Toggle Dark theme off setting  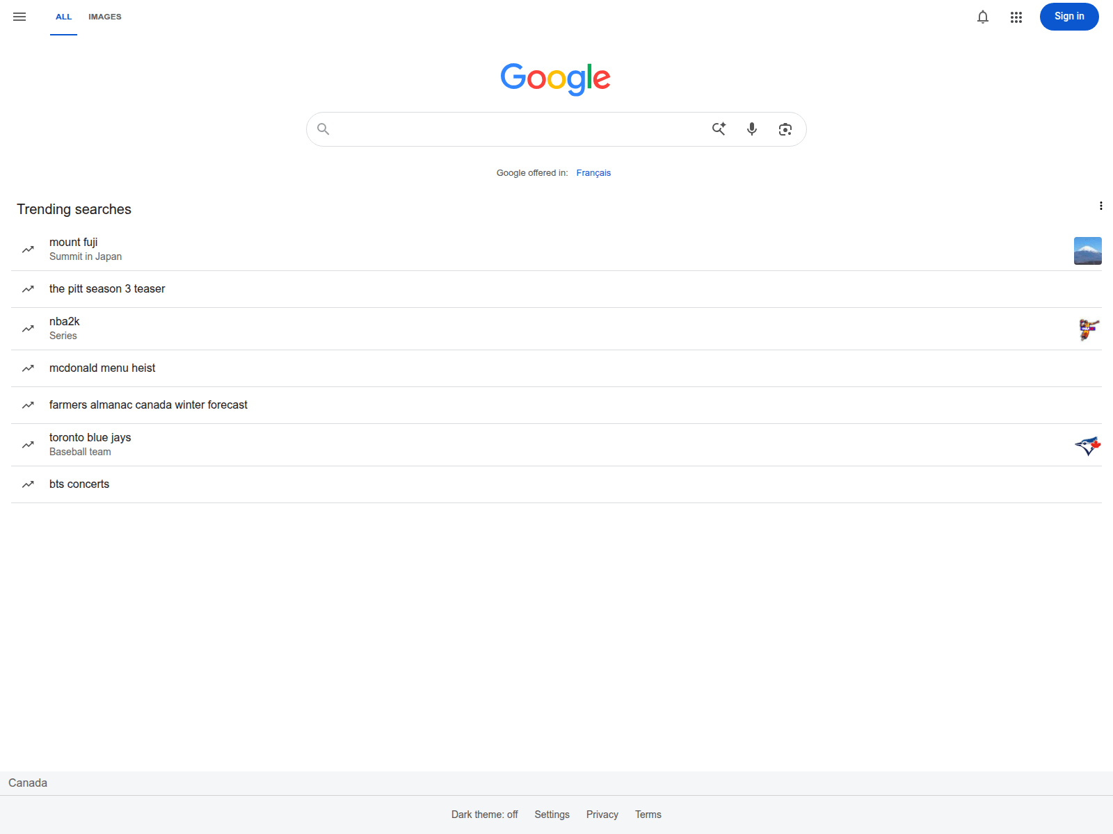point(485,815)
